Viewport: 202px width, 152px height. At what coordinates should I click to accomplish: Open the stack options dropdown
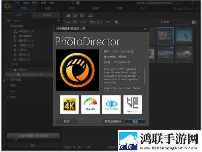pyautogui.click(x=117, y=22)
